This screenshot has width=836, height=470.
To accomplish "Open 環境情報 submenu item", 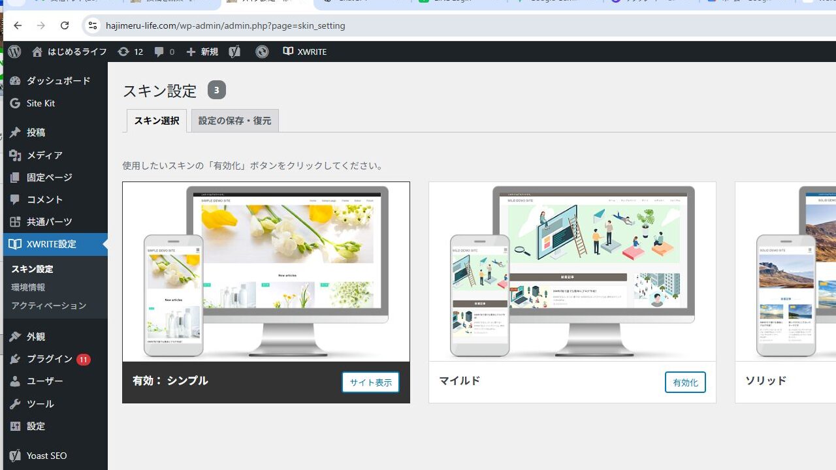I will [x=28, y=287].
